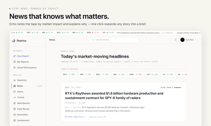Click the High Impact indicator bars
Image resolution: width=211 pixels, height=126 pixels.
pos(178,88)
